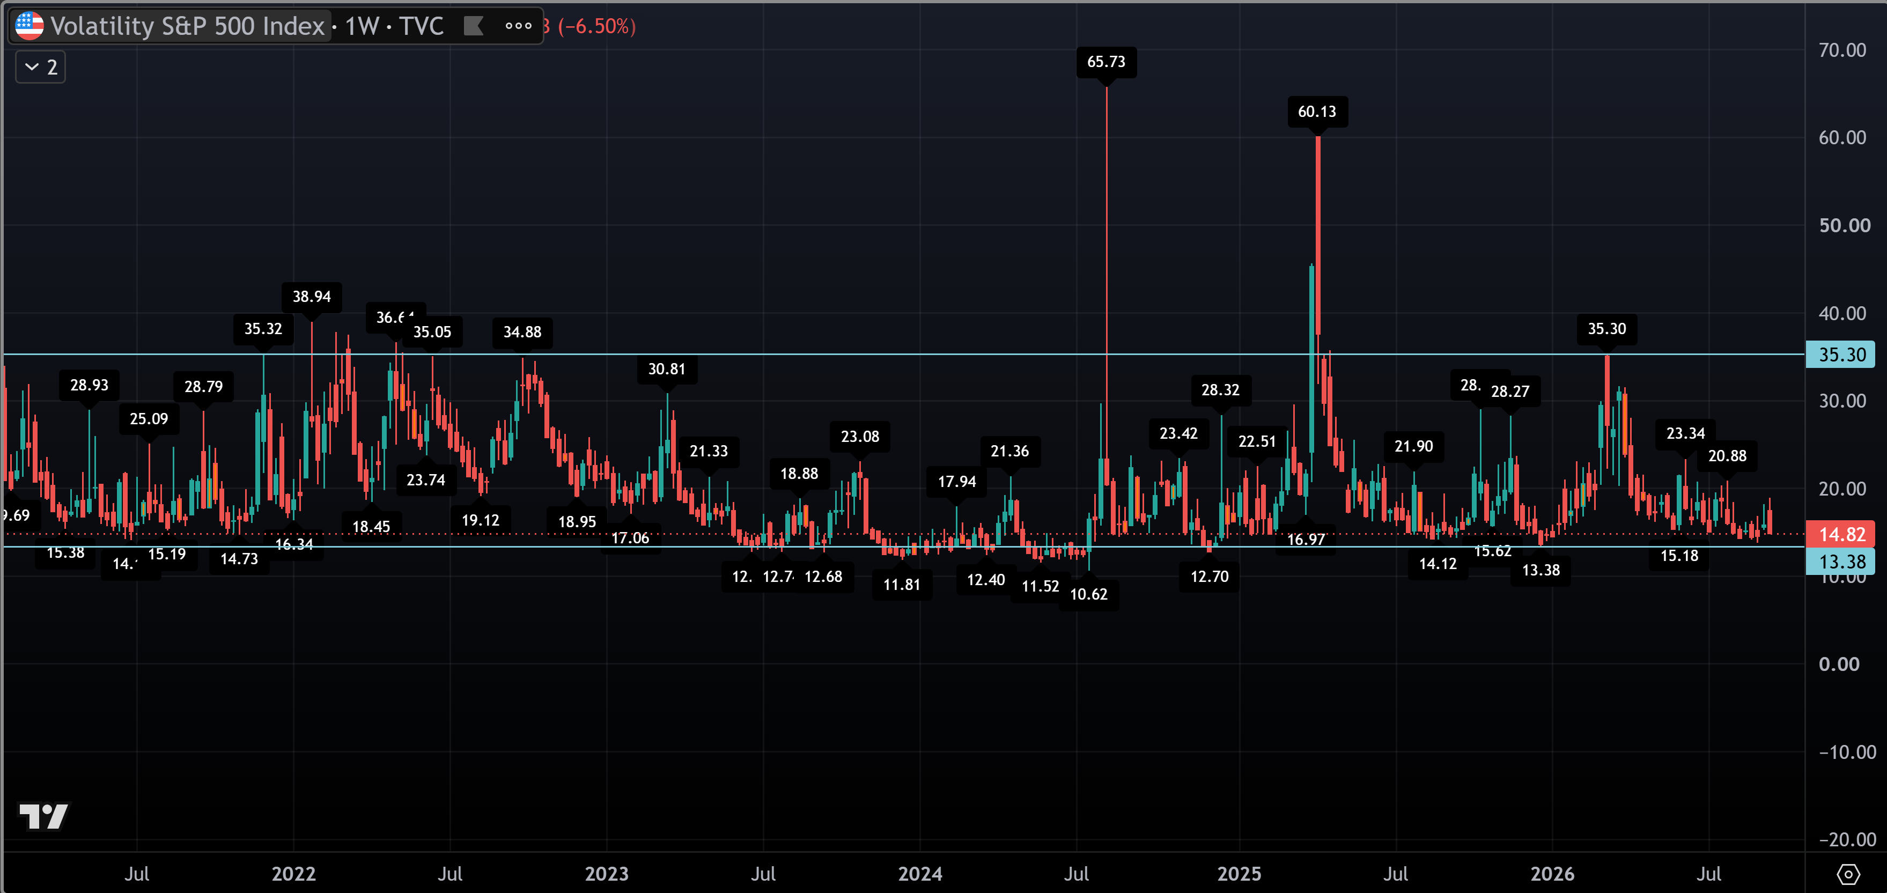Click the 23.42 pivot label
The height and width of the screenshot is (893, 1887).
[x=1178, y=434]
